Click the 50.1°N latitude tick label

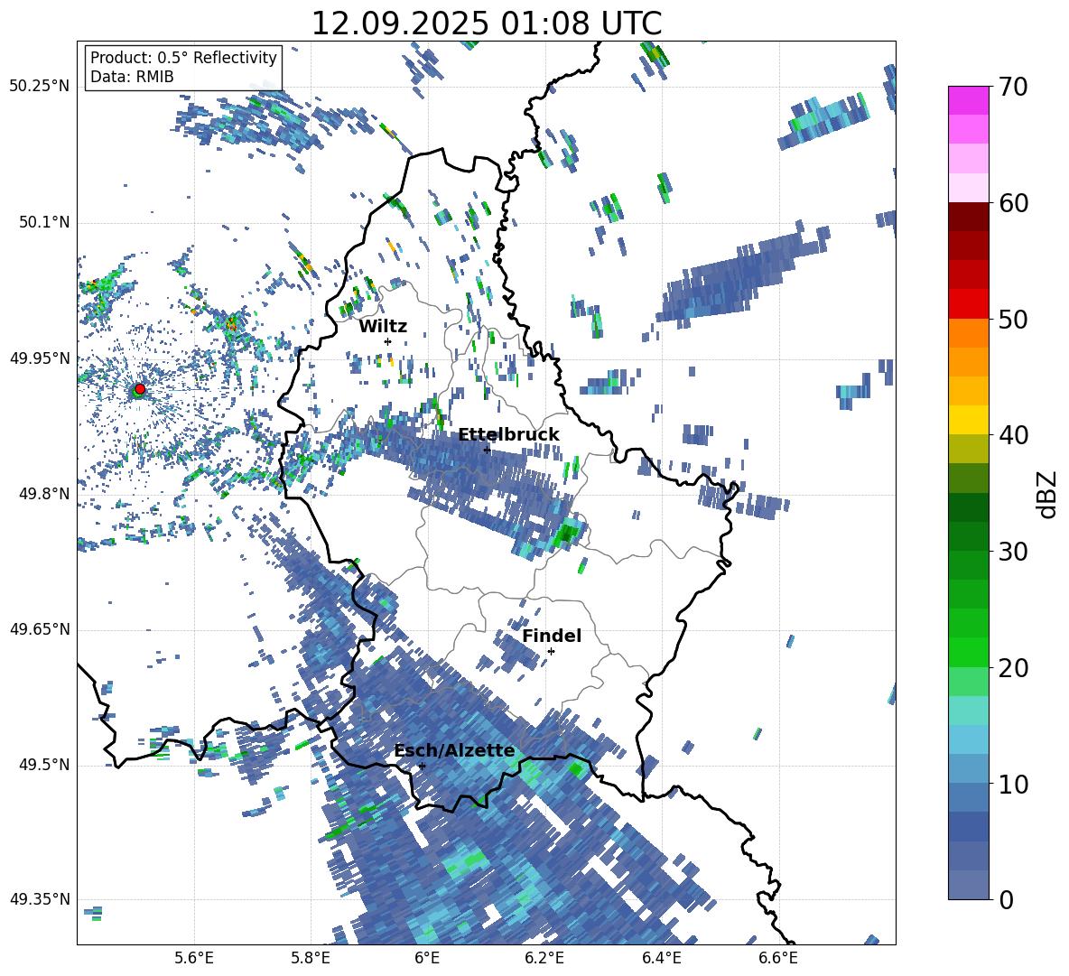[x=44, y=222]
